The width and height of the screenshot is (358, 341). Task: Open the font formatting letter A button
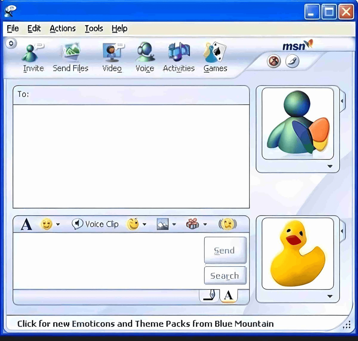[x=26, y=224]
